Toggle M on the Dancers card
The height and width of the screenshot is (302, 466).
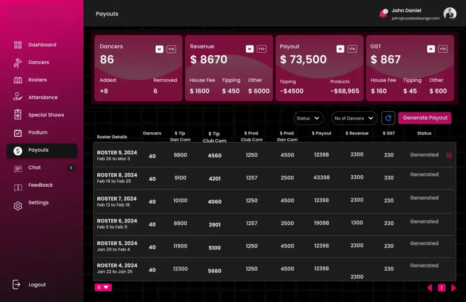159,49
